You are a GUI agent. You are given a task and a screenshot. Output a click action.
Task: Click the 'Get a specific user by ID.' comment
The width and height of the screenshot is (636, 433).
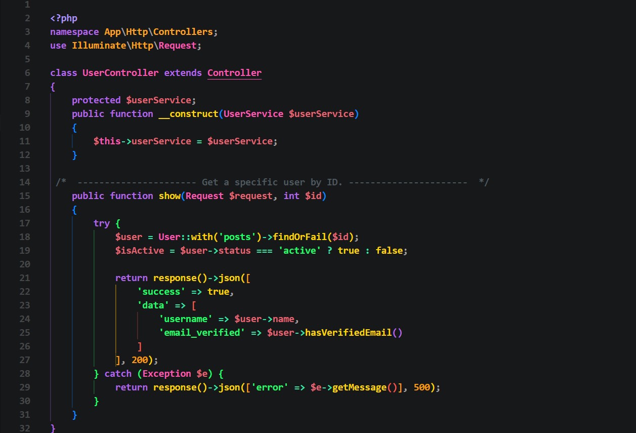272,182
